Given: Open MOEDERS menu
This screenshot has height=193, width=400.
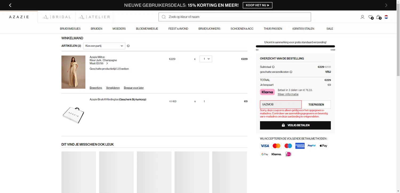Looking at the screenshot, I should (119, 29).
